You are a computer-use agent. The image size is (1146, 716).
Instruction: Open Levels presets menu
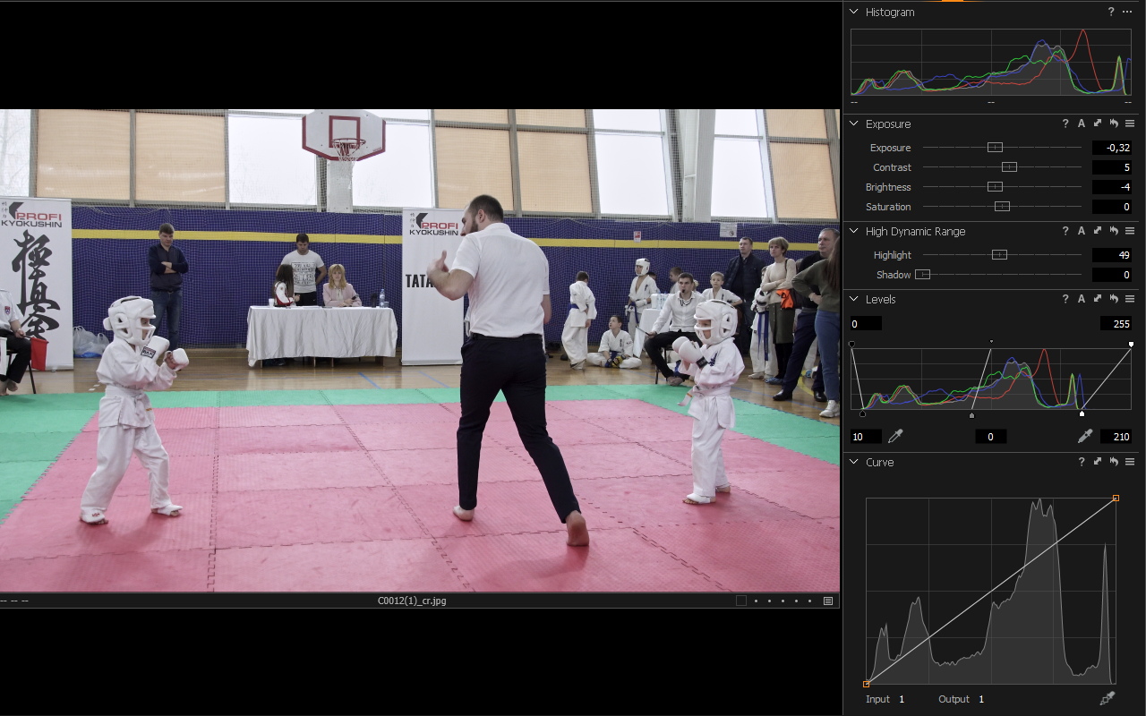pos(1130,299)
